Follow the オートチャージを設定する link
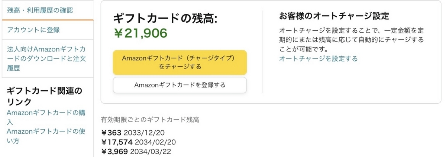Screen dimensions: 446x157 [318, 59]
